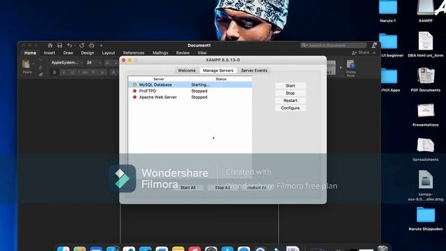Click the Restart button in XAMPP
Screen dimensions: 446x251
[x=290, y=100]
